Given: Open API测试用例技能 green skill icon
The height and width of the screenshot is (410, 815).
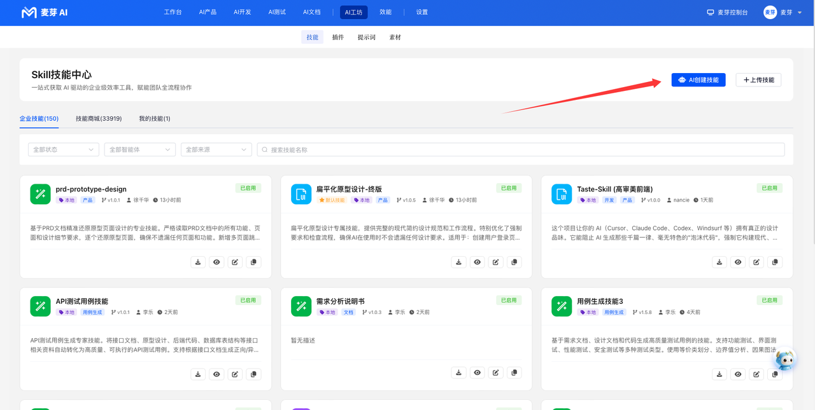Looking at the screenshot, I should pyautogui.click(x=40, y=306).
